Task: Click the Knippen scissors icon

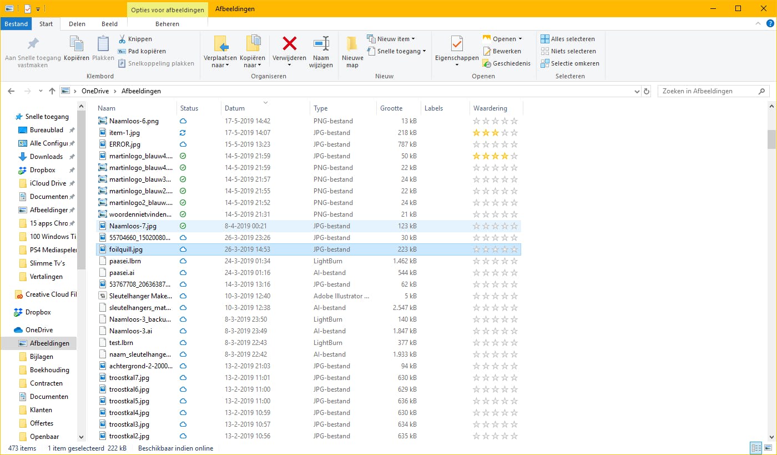Action: click(x=123, y=39)
